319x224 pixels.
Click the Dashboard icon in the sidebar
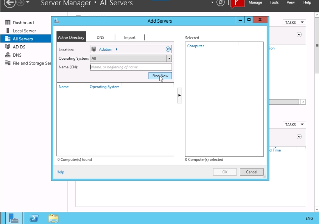click(8, 22)
